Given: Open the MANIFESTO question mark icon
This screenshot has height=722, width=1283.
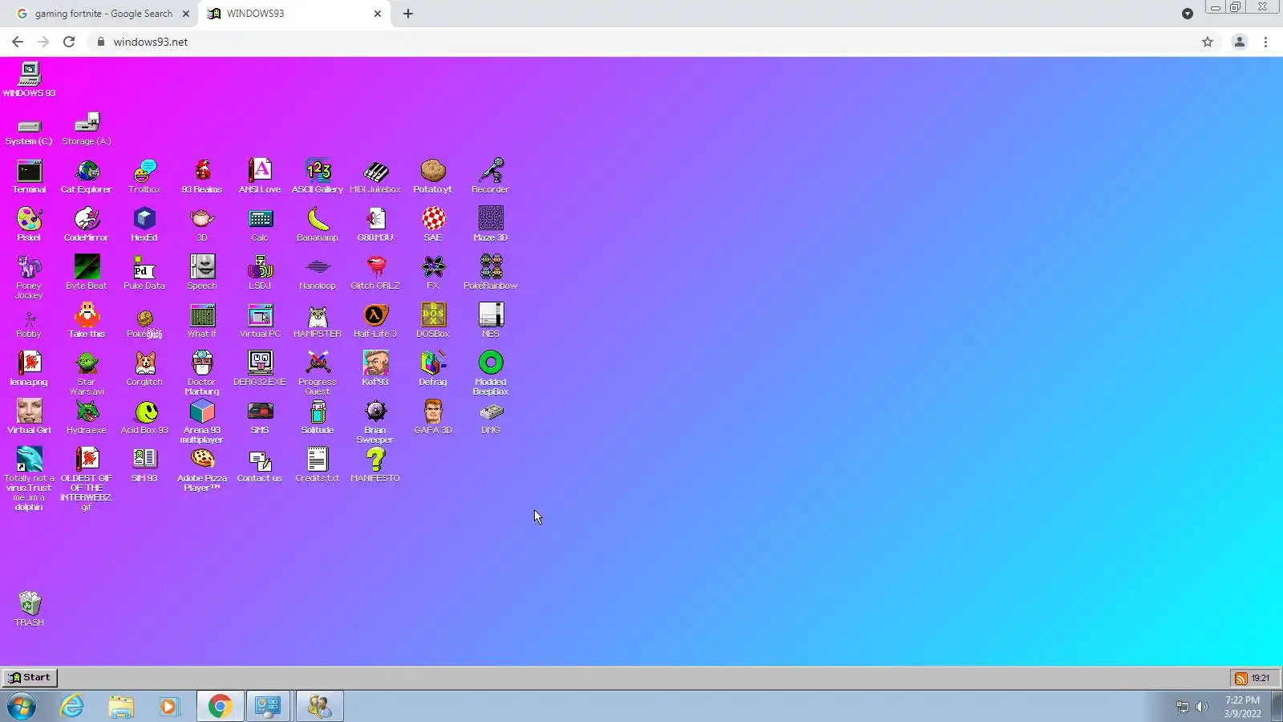Looking at the screenshot, I should coord(375,465).
